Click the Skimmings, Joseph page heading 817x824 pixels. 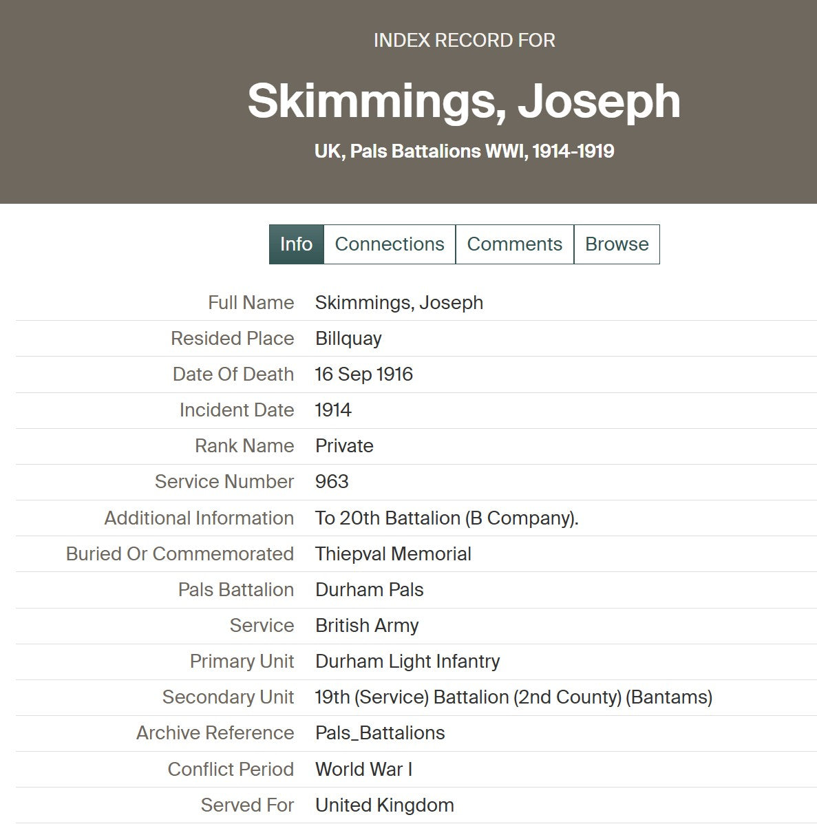point(464,101)
